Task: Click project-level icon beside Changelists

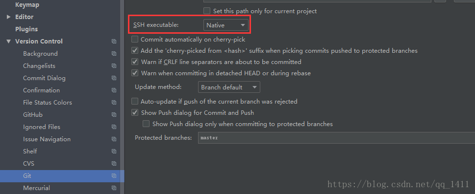Action: (114, 66)
